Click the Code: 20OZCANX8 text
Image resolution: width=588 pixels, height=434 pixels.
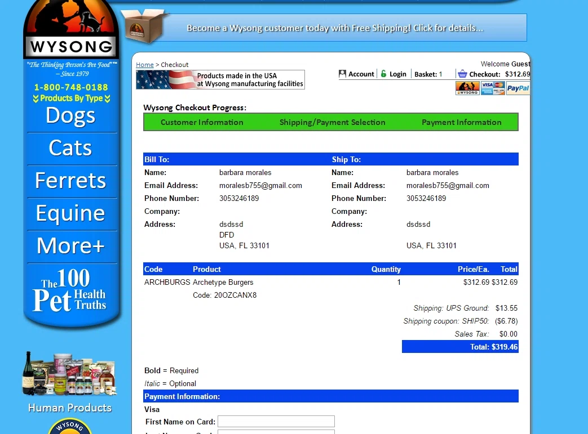coord(224,296)
